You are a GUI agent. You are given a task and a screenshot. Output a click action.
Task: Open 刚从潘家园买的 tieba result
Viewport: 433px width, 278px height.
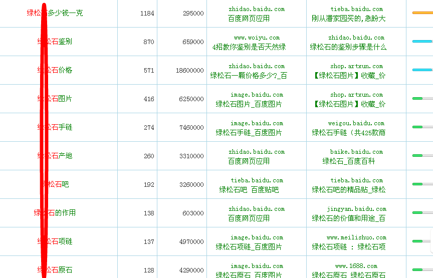pyautogui.click(x=349, y=19)
